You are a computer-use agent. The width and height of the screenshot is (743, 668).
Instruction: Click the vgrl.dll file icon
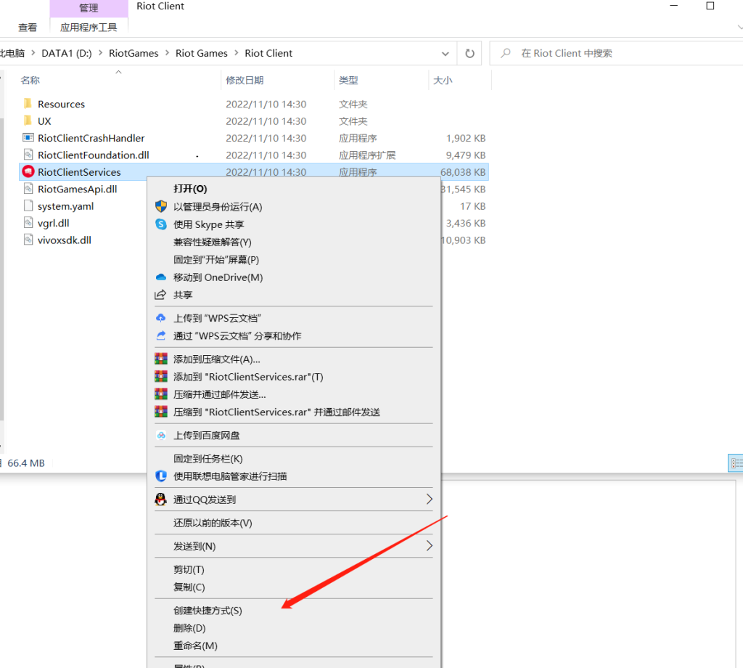(x=28, y=223)
